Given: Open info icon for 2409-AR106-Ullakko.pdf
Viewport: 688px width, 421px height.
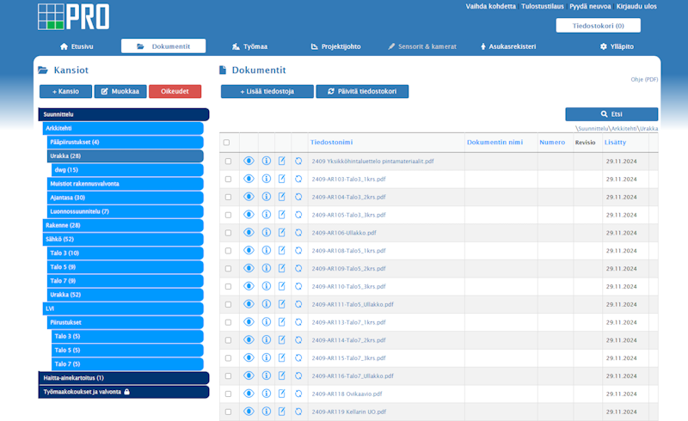Looking at the screenshot, I should tap(266, 232).
